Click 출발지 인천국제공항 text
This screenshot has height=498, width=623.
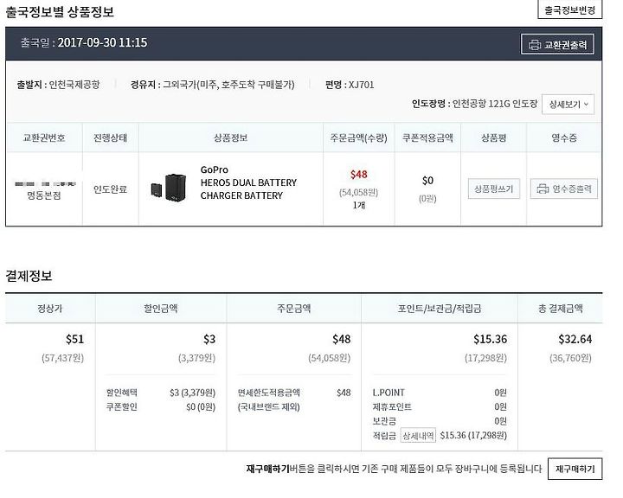58,84
